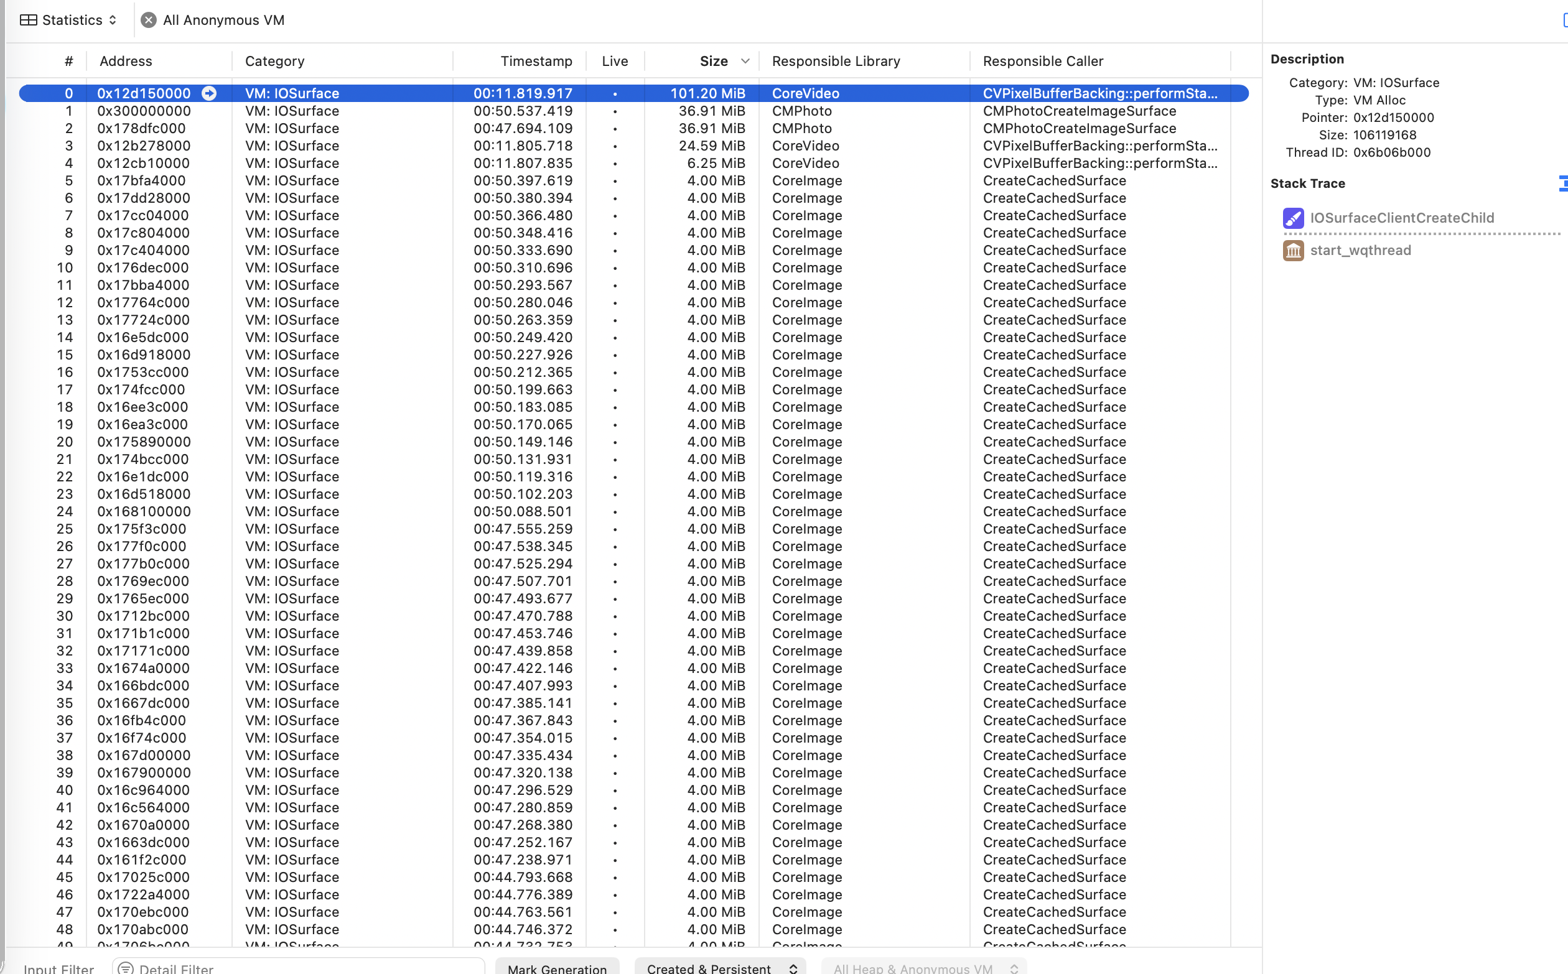Click the focus arrow beside address 0x12d150000
This screenshot has width=1568, height=974.
coord(209,93)
